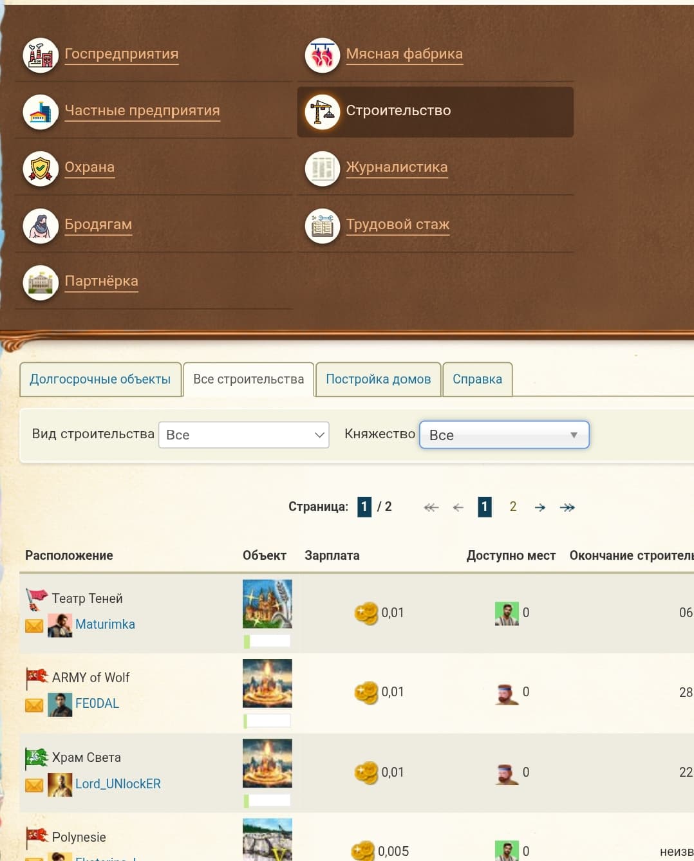Open Lord_UNlockER player profile link

pyautogui.click(x=118, y=784)
